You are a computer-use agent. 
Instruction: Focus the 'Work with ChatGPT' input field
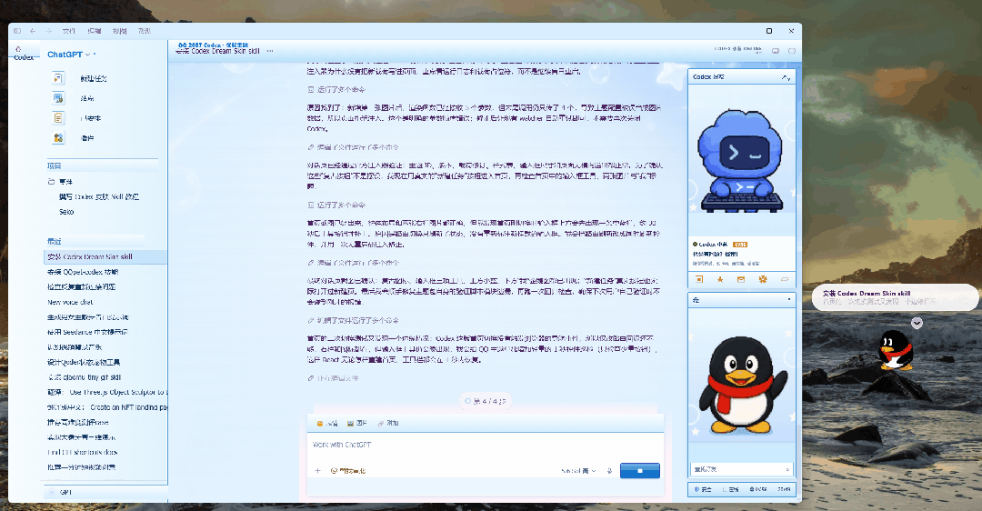coord(486,446)
